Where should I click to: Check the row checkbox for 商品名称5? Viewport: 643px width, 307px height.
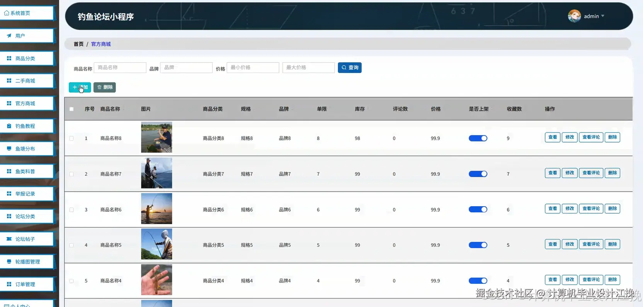click(x=71, y=245)
